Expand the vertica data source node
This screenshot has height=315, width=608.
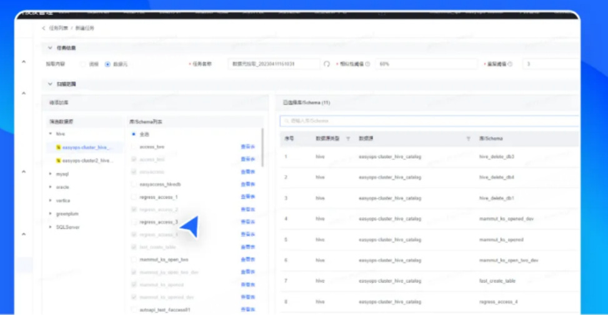(x=51, y=200)
